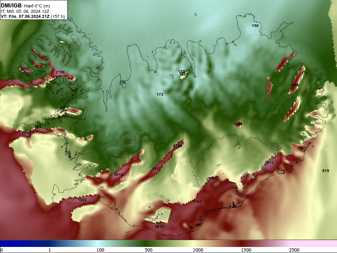This screenshot has width=337, height=253.
Task: Click the map value 2098
Action: click(x=26, y=133)
